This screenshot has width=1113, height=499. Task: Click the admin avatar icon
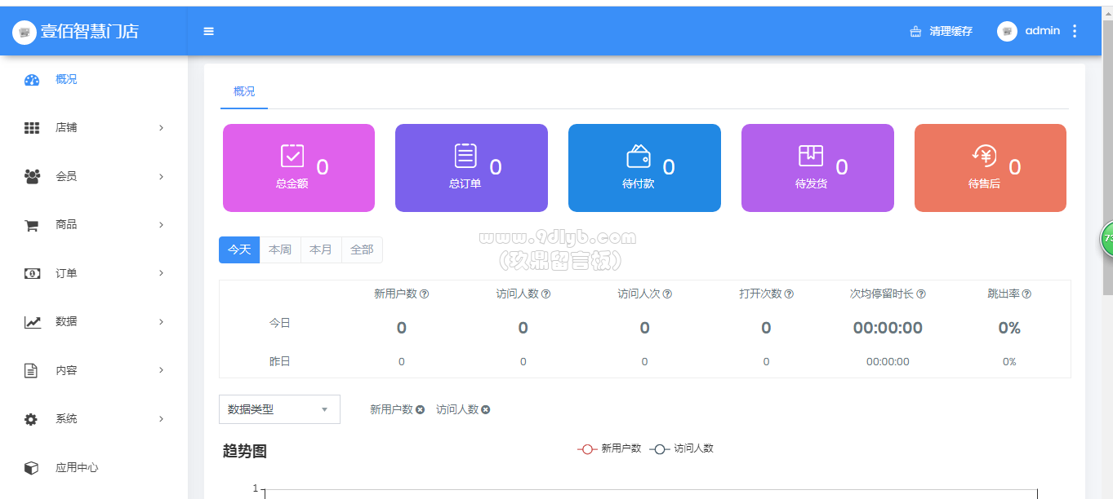(x=1007, y=31)
